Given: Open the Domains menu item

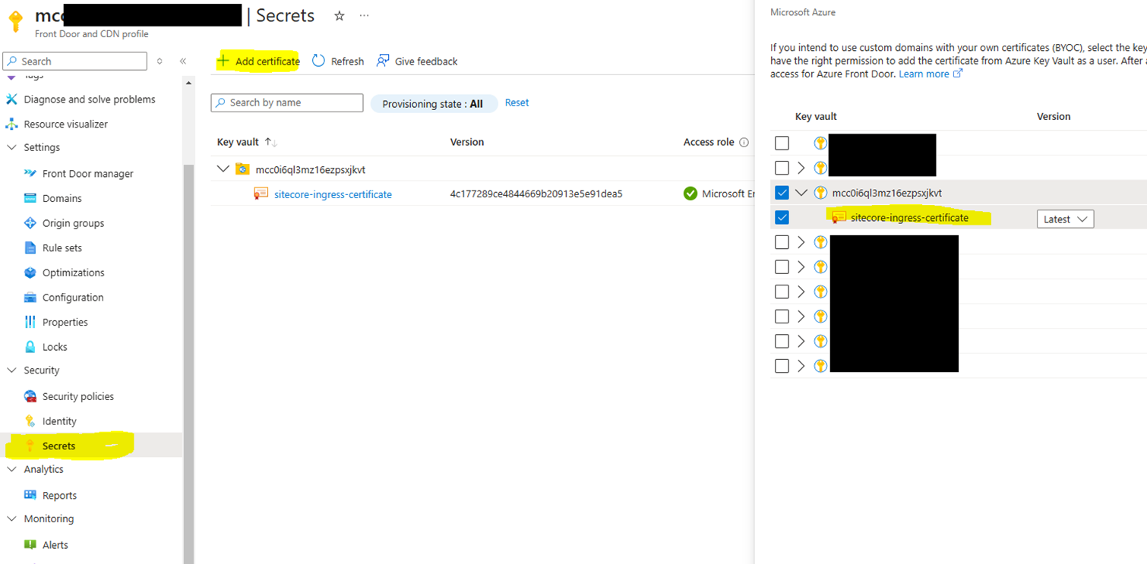Looking at the screenshot, I should [x=62, y=198].
